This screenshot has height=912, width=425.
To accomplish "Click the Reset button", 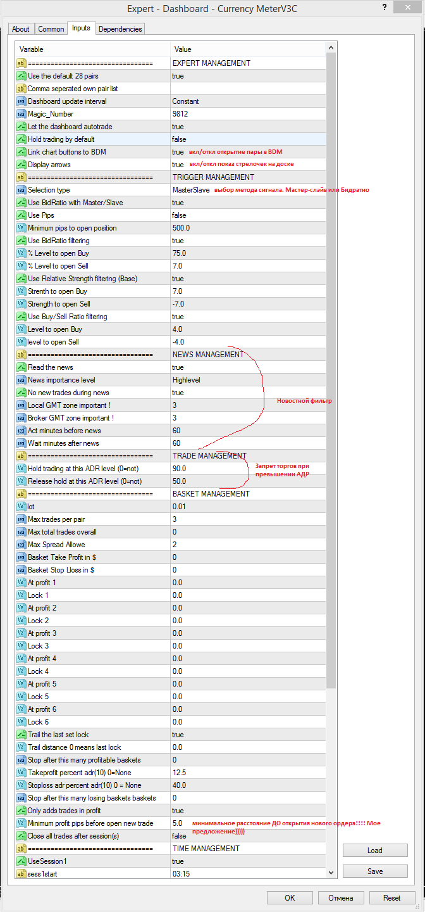I will (x=391, y=898).
